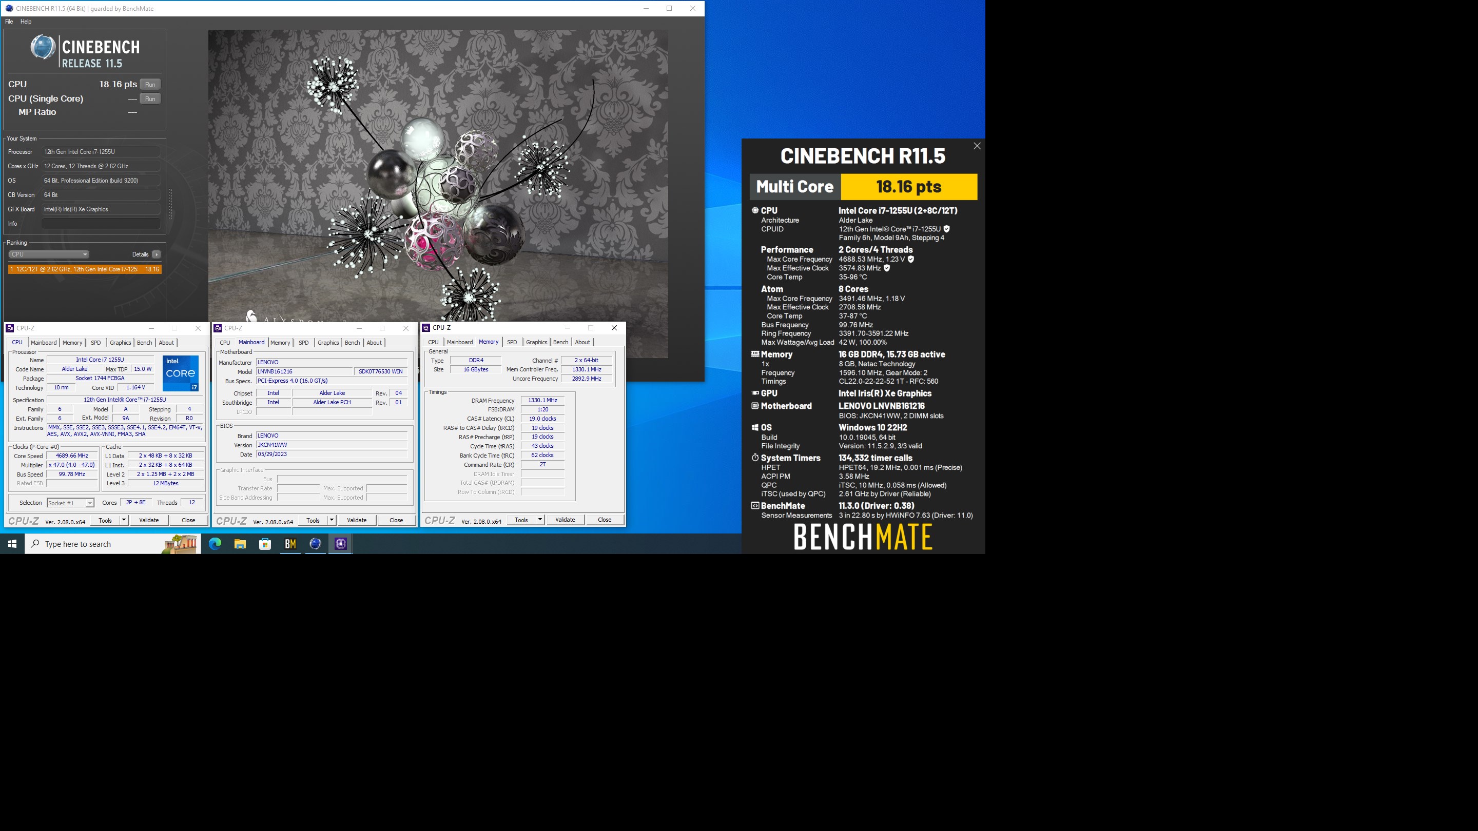Click System Timers clock icon

[x=755, y=458]
